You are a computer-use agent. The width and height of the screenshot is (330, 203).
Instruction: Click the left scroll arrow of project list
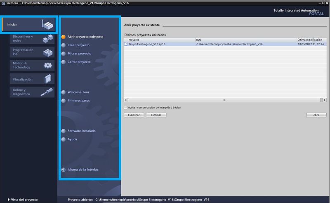click(x=126, y=100)
